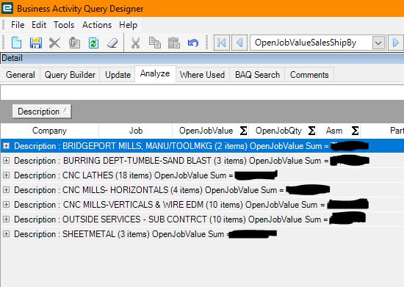The height and width of the screenshot is (287, 404).
Task: Click the Epicor app logo icon
Action: click(x=7, y=8)
